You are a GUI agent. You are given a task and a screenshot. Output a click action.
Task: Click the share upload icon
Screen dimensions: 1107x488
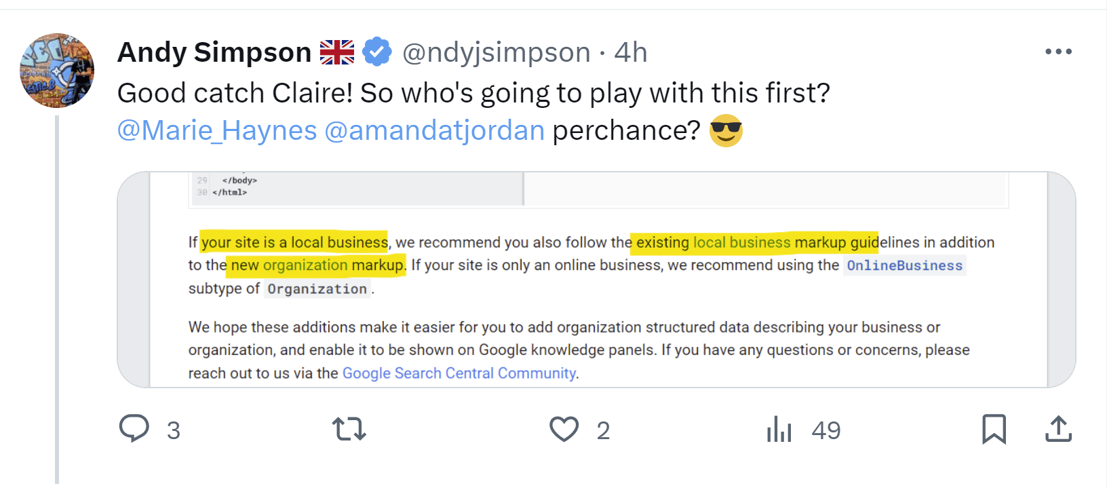1058,429
